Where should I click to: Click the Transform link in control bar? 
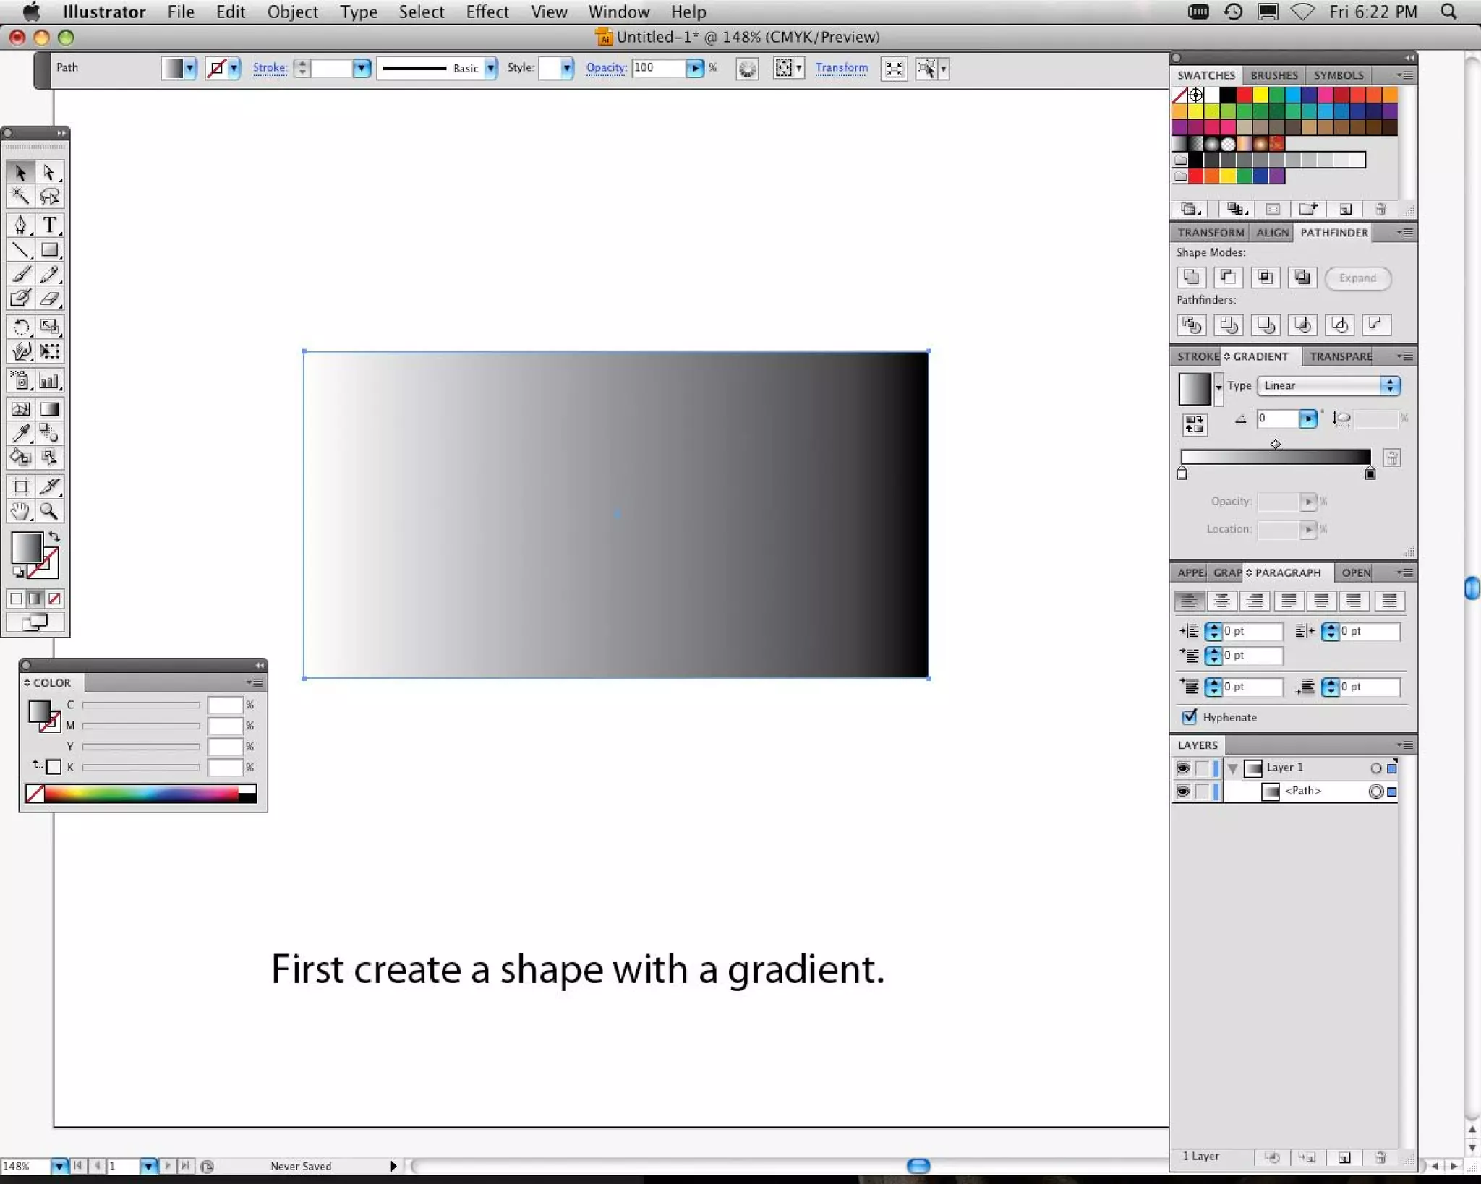(841, 67)
